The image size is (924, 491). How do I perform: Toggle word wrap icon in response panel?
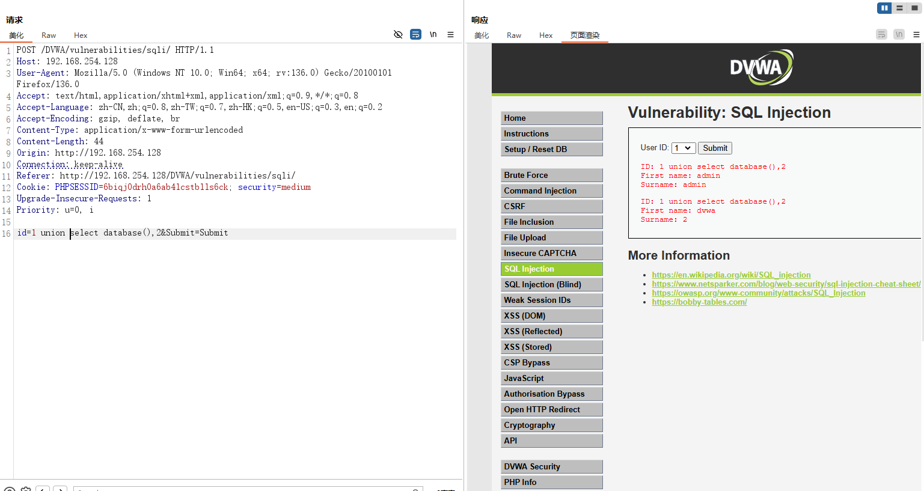[x=881, y=34]
